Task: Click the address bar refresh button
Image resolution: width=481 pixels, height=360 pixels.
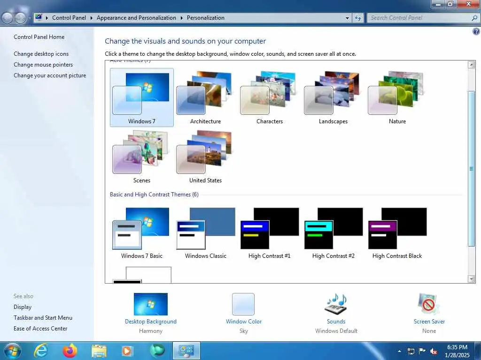Action: coord(357,18)
